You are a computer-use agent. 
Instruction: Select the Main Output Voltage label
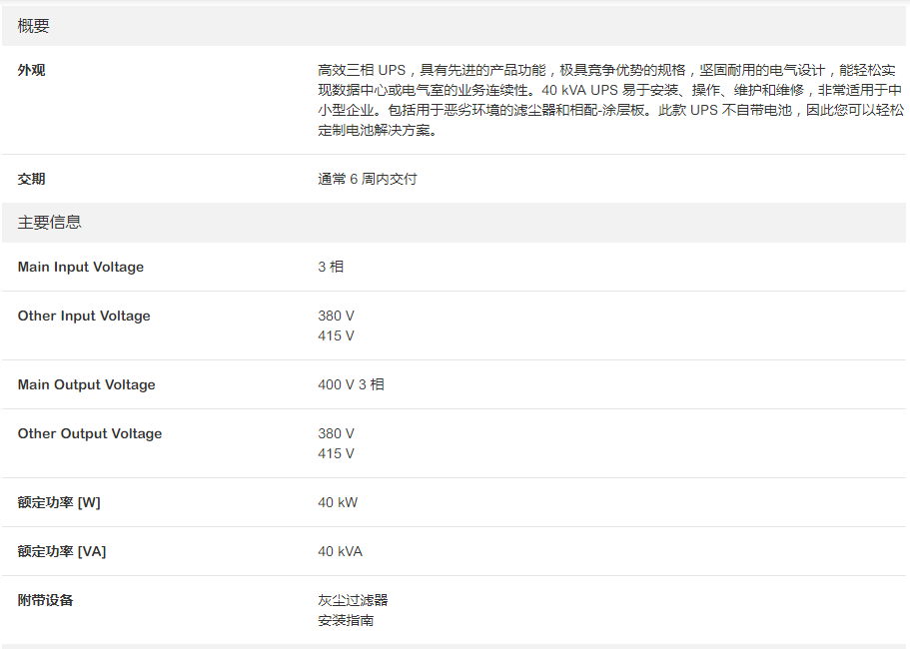click(x=87, y=384)
